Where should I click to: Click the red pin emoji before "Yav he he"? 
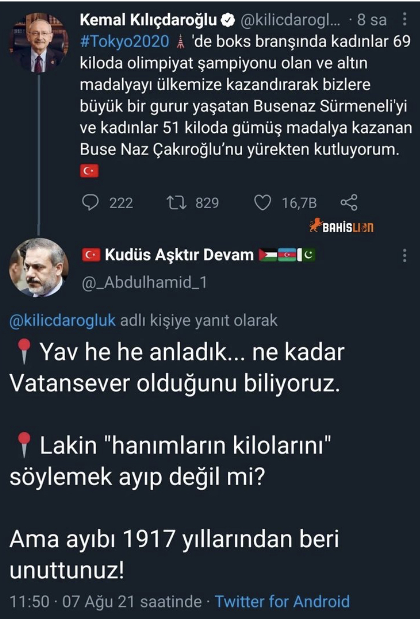pos(24,353)
